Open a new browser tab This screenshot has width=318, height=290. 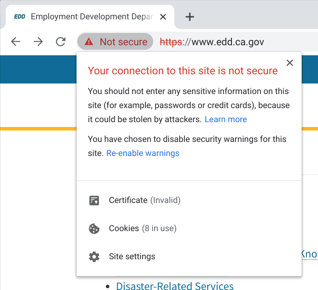tap(189, 17)
